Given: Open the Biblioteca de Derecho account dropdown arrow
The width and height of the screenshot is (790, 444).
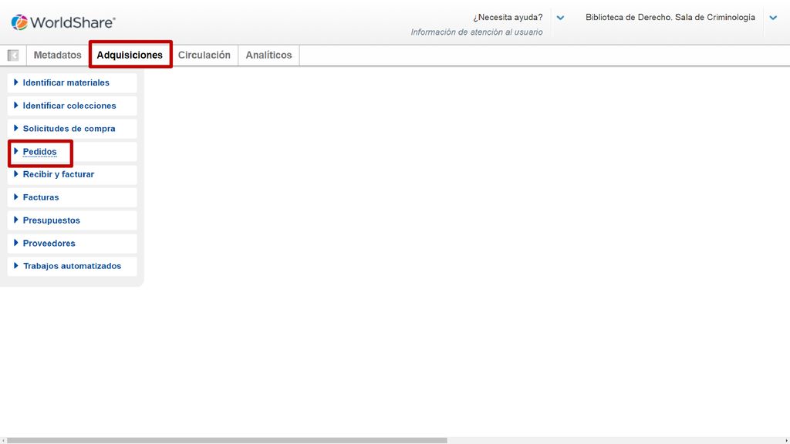Looking at the screenshot, I should [x=773, y=18].
